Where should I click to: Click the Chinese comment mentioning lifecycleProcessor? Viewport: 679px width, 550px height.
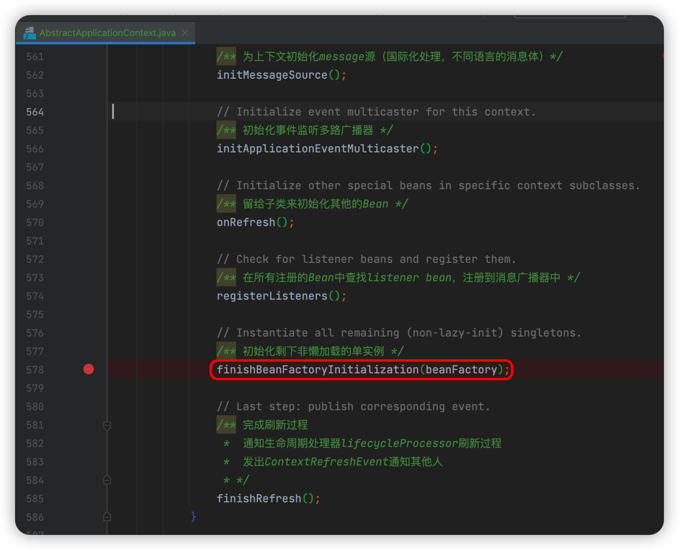[x=363, y=443]
